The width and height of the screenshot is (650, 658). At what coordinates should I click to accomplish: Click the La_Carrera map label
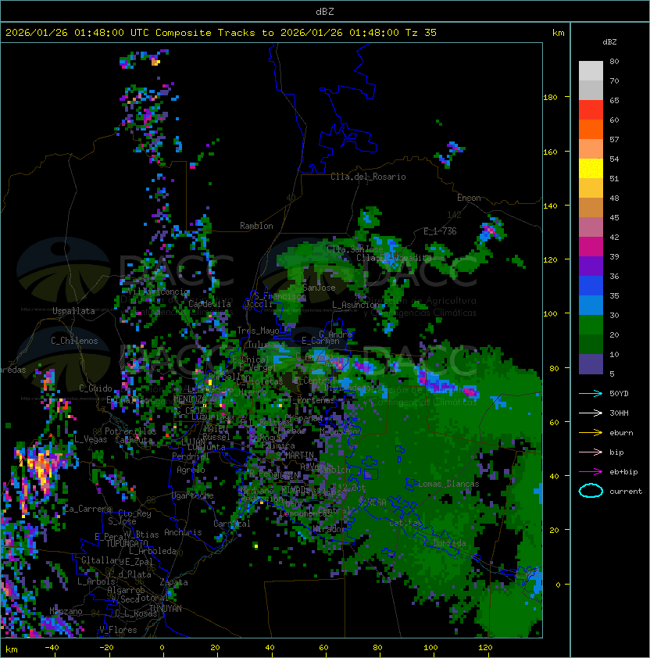pos(87,509)
